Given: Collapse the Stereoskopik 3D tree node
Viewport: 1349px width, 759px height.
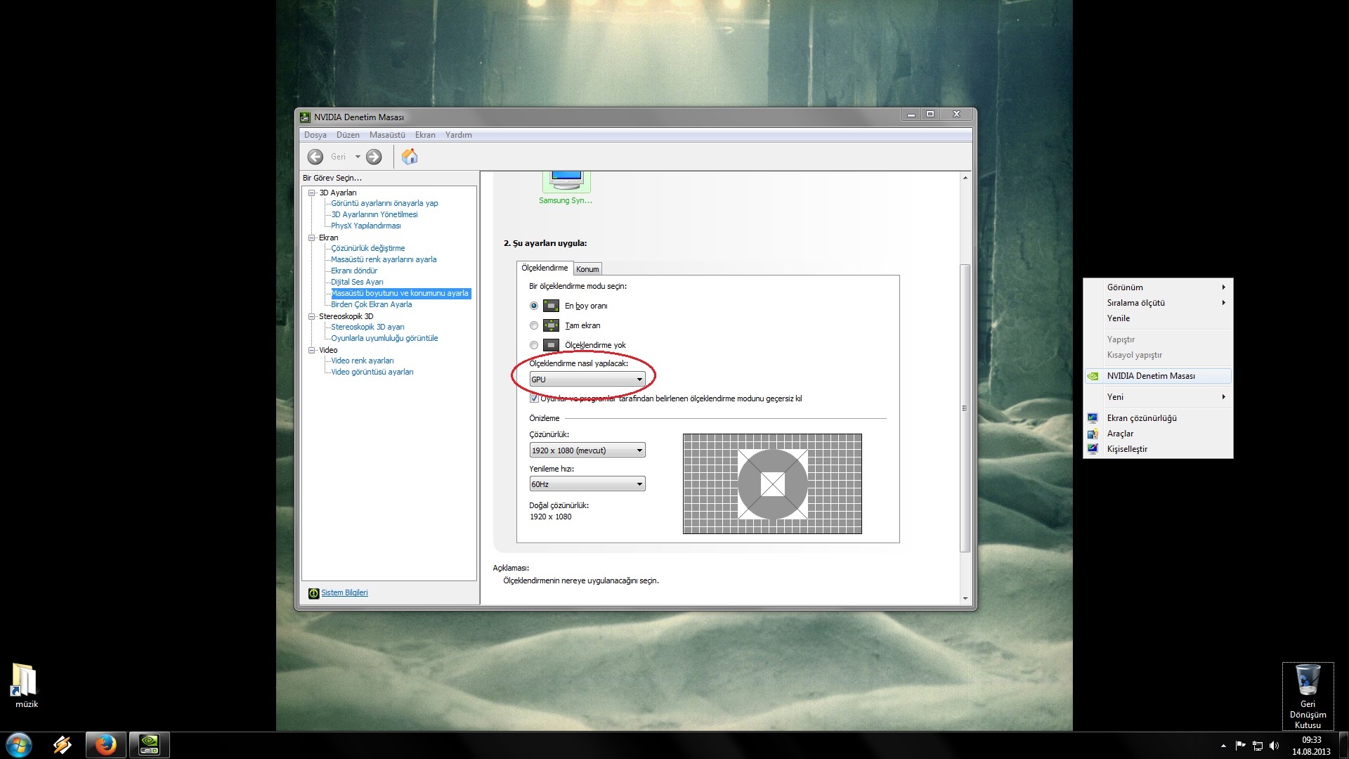Looking at the screenshot, I should [x=312, y=316].
